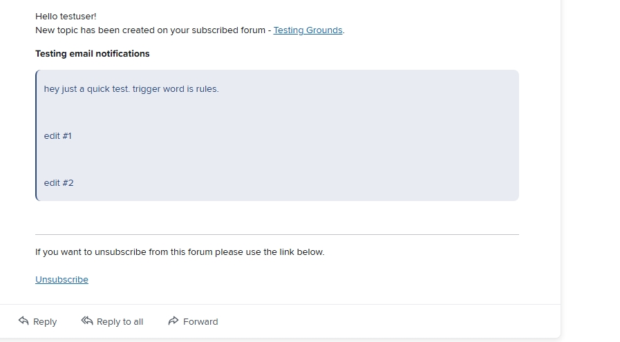Click the horizontal divider above the unsubscribe notice
The height and width of the screenshot is (342, 620).
tap(276, 235)
